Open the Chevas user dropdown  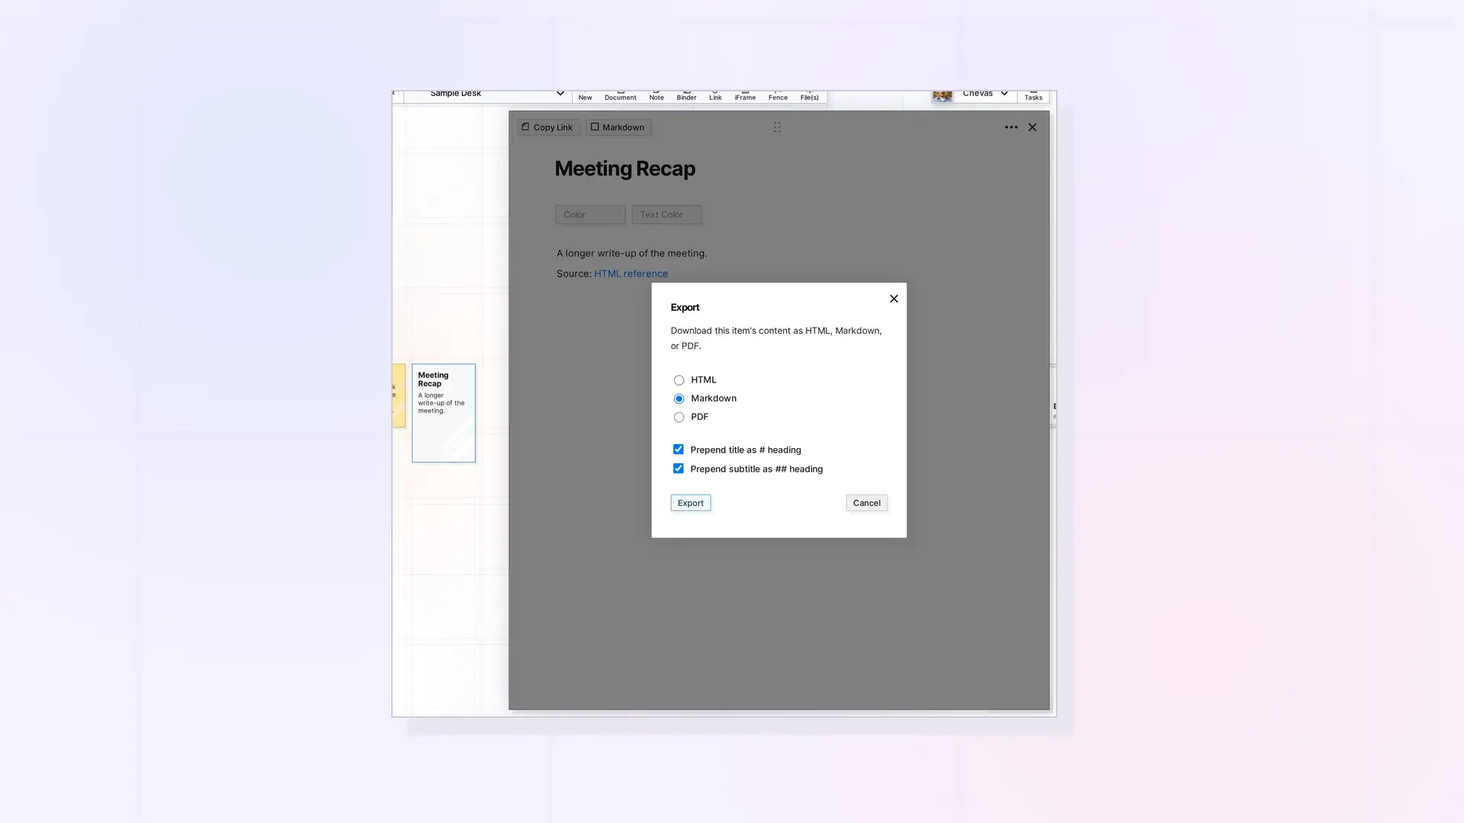point(984,94)
